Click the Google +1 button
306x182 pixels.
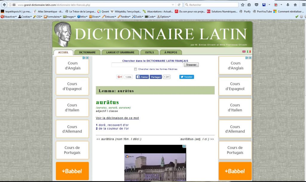pyautogui.click(x=120, y=77)
